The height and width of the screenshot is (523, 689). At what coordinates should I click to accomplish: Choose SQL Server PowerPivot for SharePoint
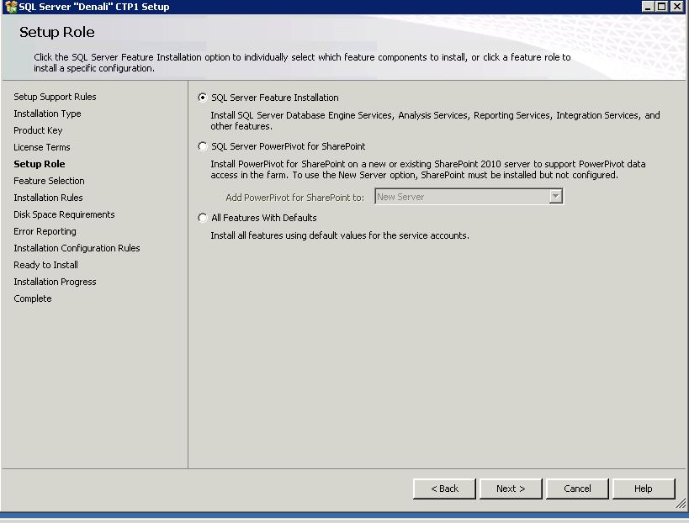click(202, 146)
